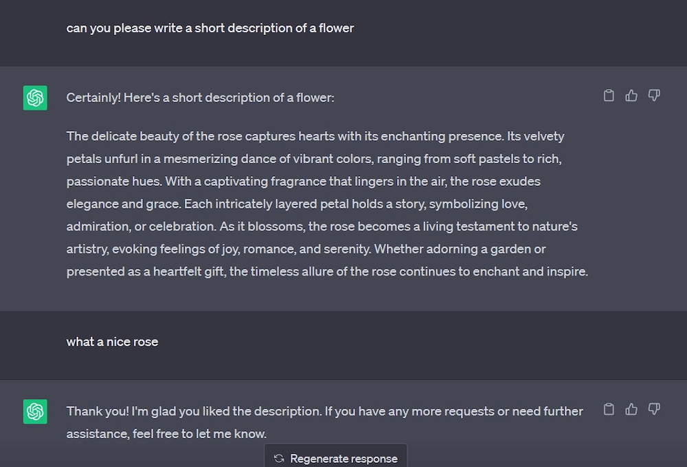Click the 'Certainly! Here's a short description' line
Viewport: 687px width, 467px height.
[x=200, y=97]
